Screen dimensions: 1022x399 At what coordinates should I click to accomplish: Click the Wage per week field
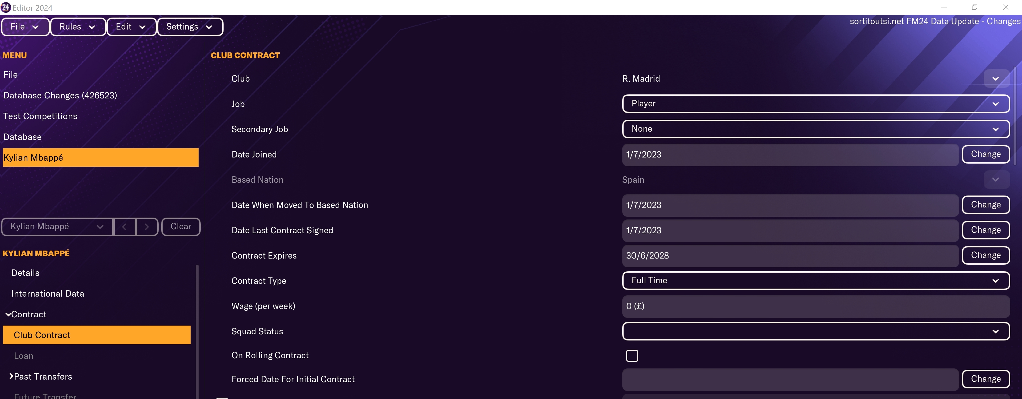(816, 306)
